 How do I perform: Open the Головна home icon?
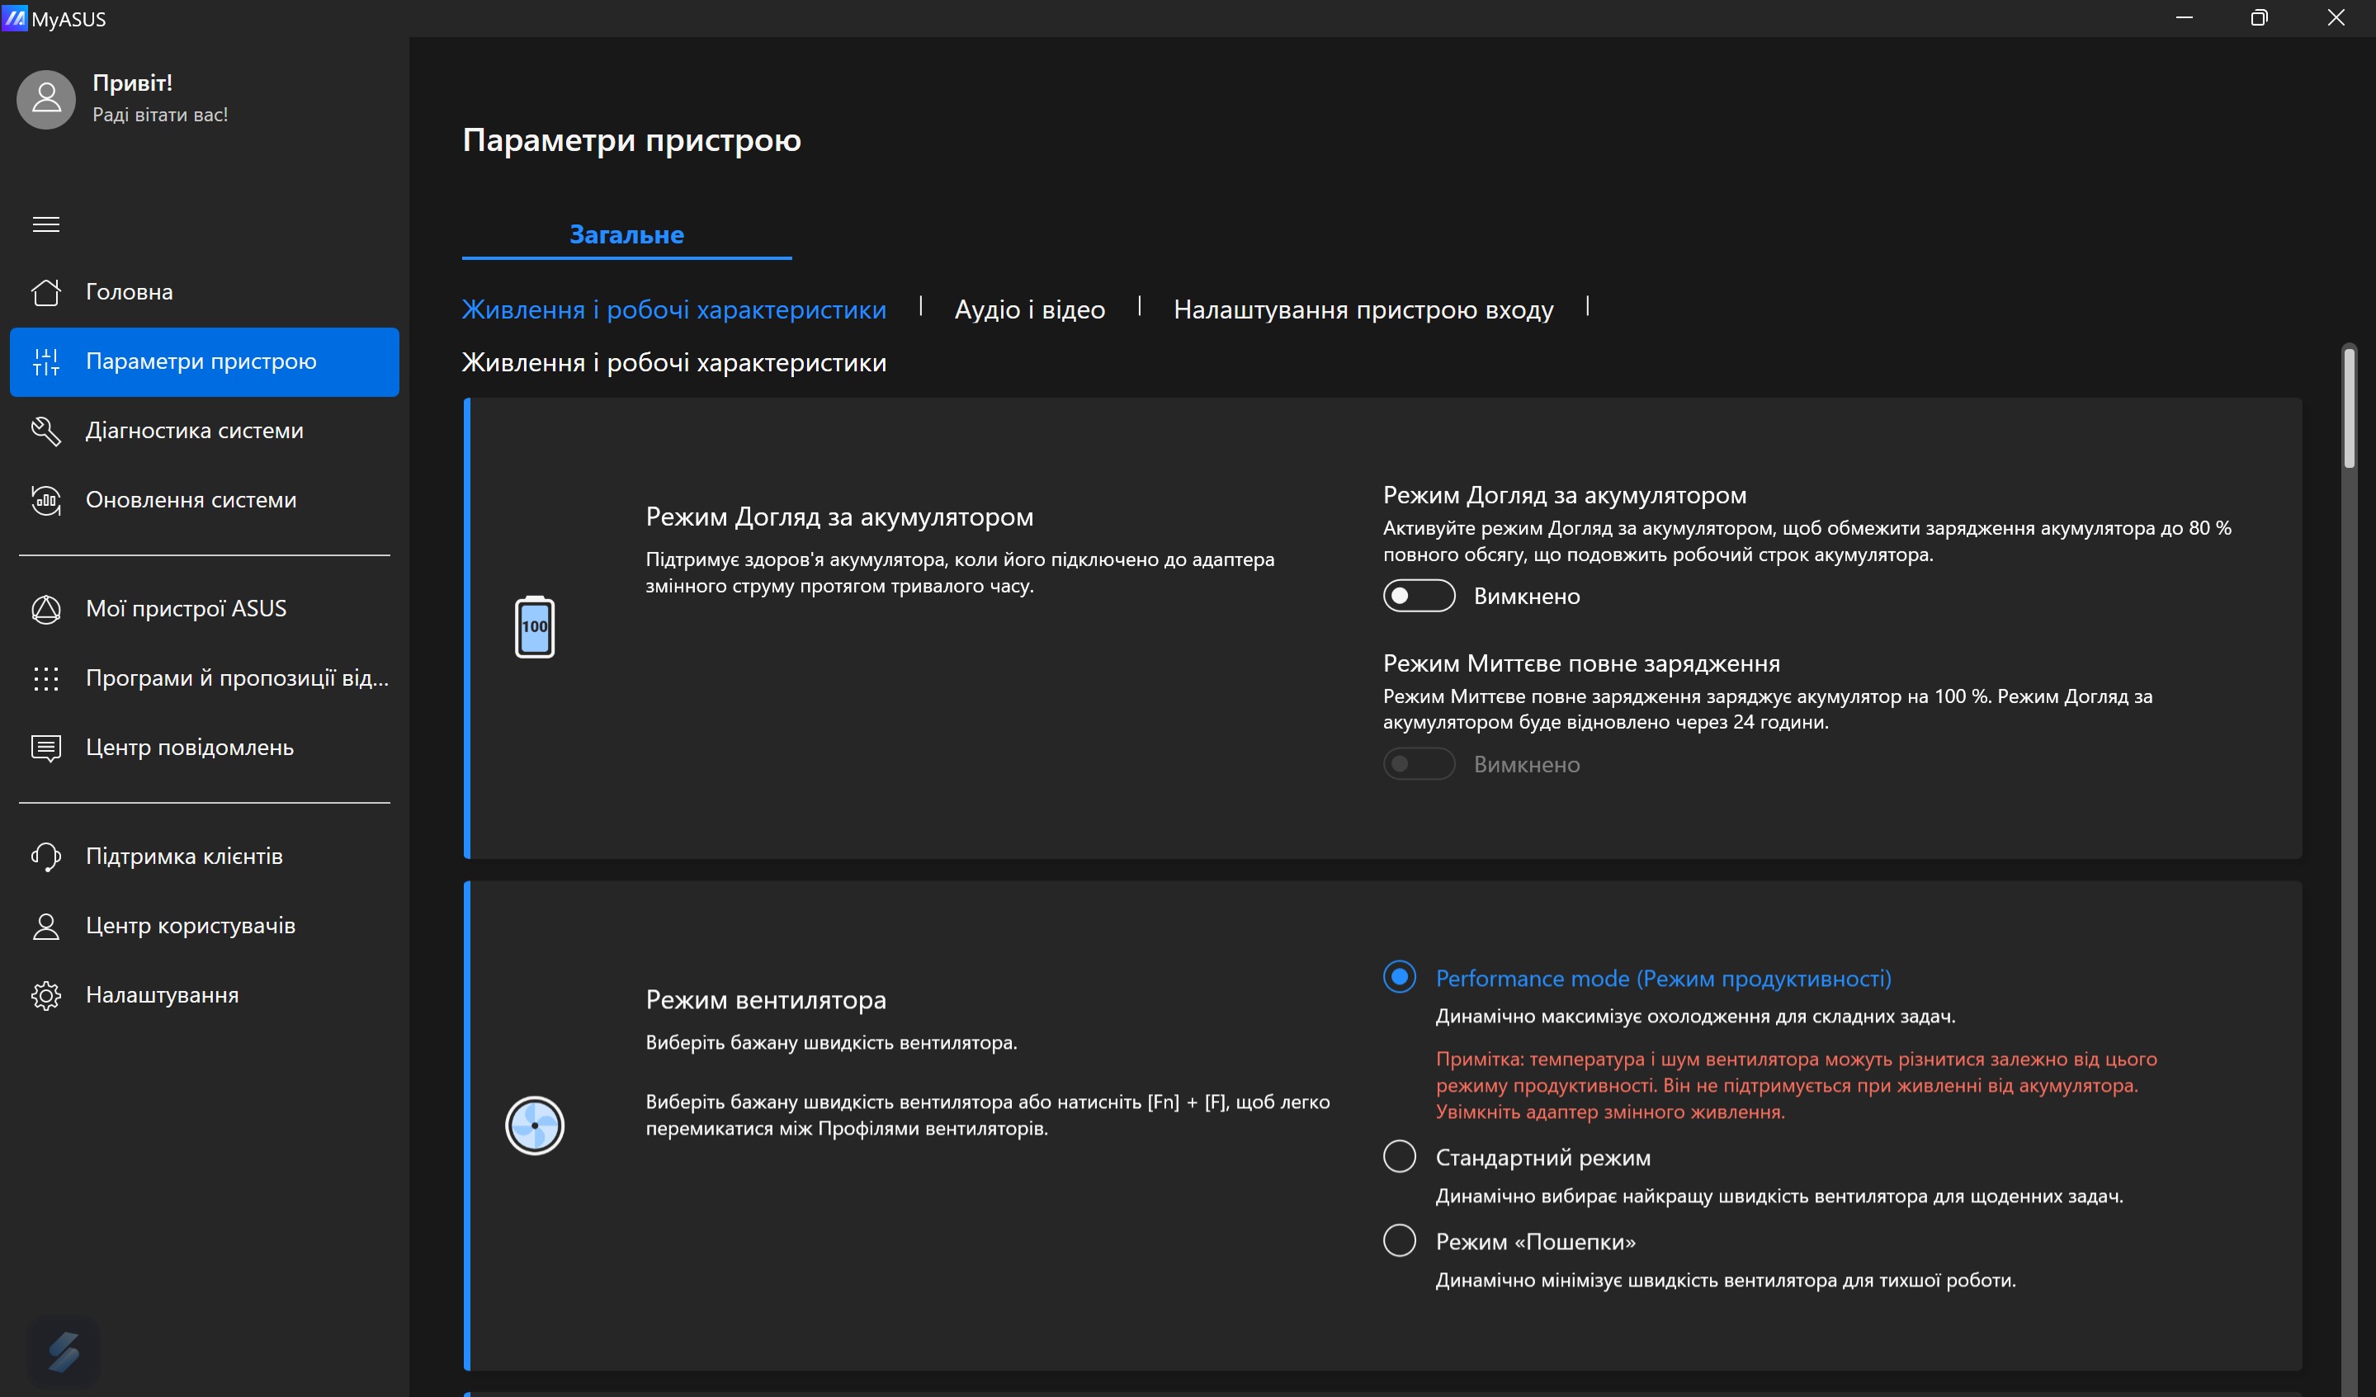click(x=45, y=292)
